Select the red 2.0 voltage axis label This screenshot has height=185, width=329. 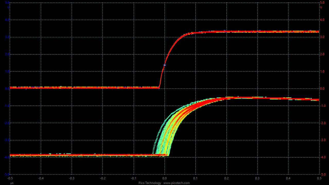[322, 54]
